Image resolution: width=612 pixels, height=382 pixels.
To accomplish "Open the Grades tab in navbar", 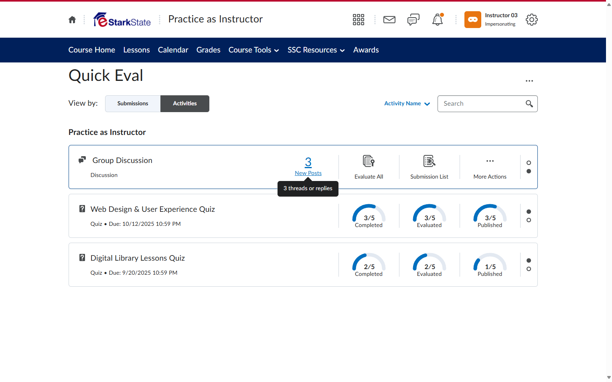I will [209, 50].
